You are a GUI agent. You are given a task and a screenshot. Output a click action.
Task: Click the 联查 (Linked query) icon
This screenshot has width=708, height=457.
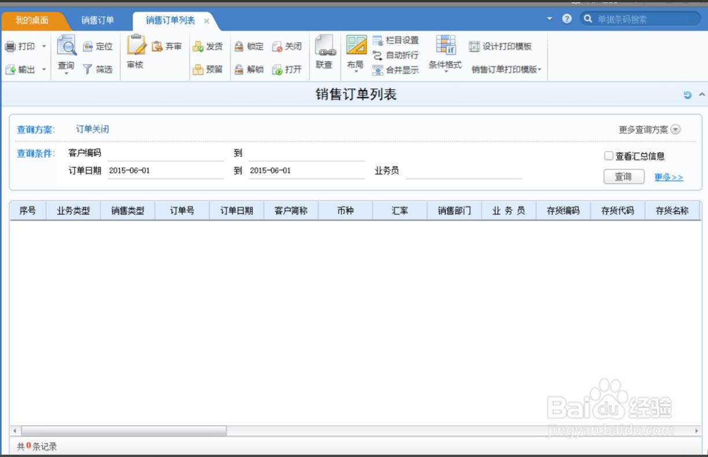click(x=324, y=46)
